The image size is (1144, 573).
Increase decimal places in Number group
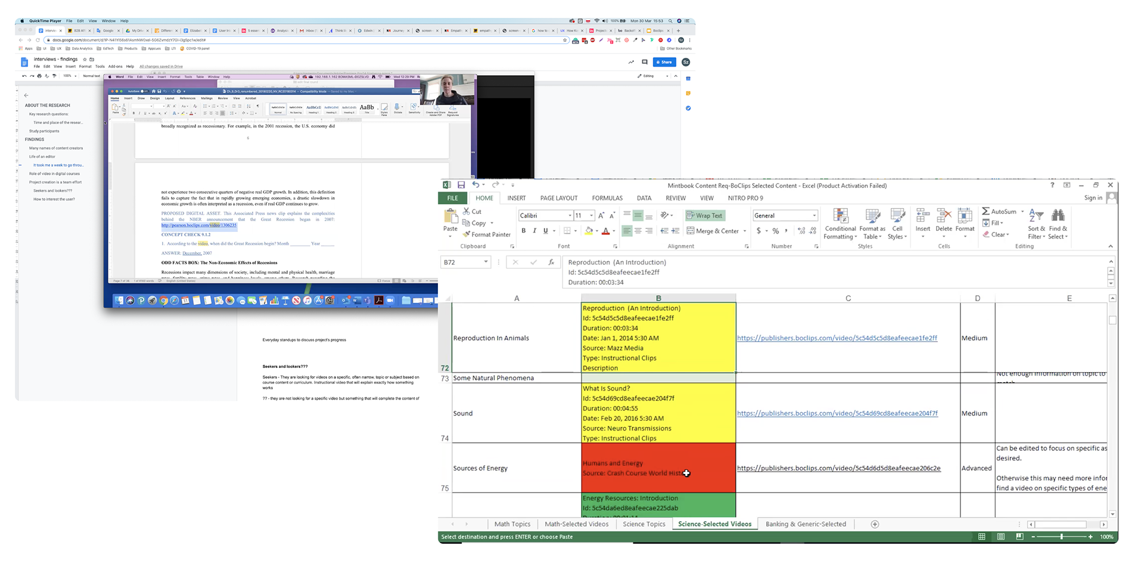pyautogui.click(x=802, y=231)
